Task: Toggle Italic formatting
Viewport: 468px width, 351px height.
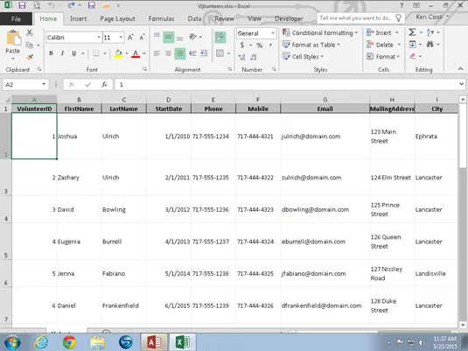Action: point(62,53)
